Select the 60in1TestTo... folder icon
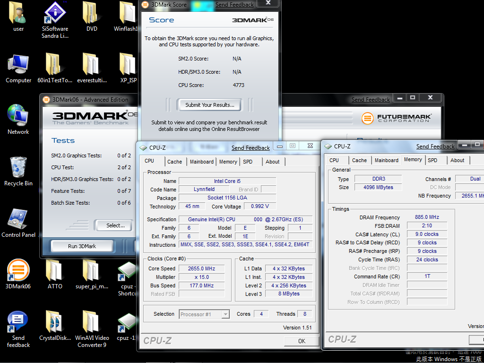This screenshot has height=363, width=484. pyautogui.click(x=55, y=69)
